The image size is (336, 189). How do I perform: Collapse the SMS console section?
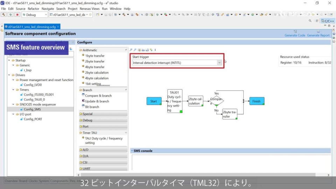pos(132,151)
